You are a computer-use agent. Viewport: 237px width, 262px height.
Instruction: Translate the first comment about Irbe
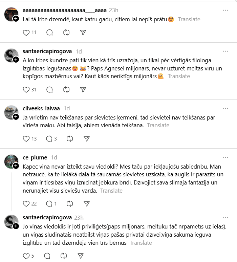pos(189,19)
